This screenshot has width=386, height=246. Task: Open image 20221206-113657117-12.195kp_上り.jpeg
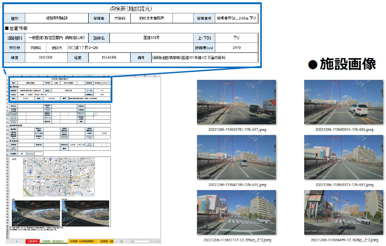click(236, 211)
